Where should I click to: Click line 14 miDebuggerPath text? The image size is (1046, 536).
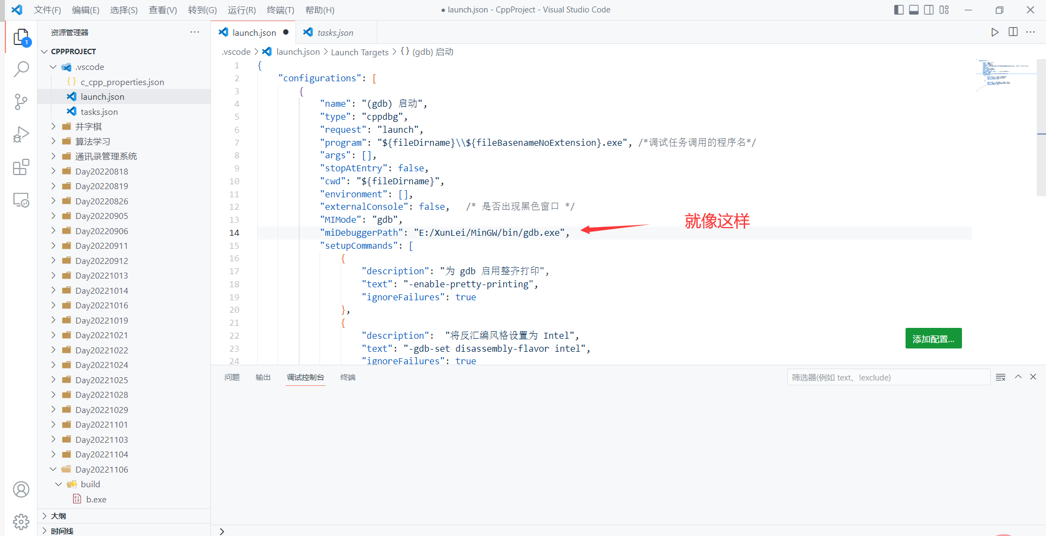pyautogui.click(x=445, y=233)
